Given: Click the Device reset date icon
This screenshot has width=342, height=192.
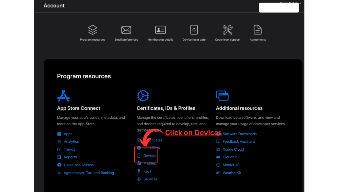Looking at the screenshot, I should (194, 30).
